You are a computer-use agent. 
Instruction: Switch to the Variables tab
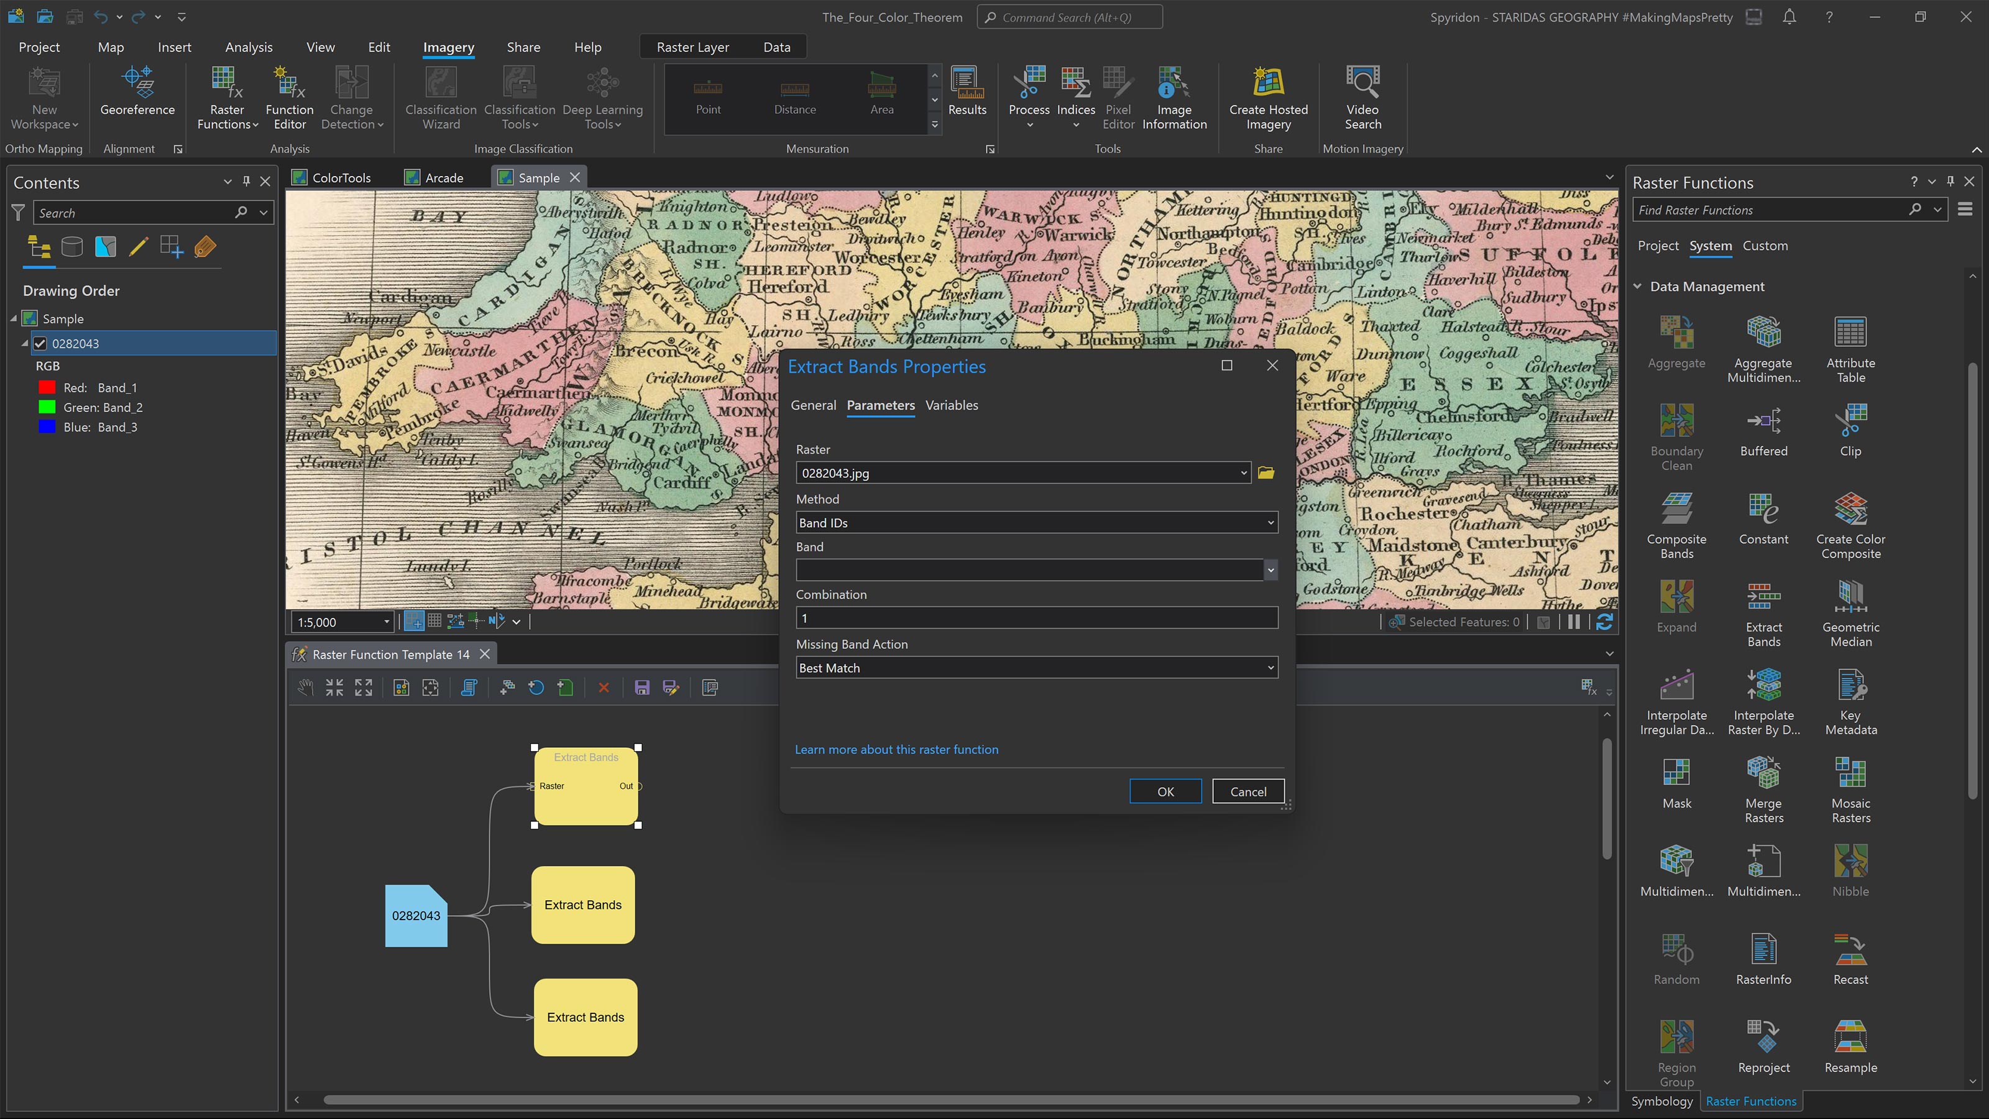pos(951,405)
